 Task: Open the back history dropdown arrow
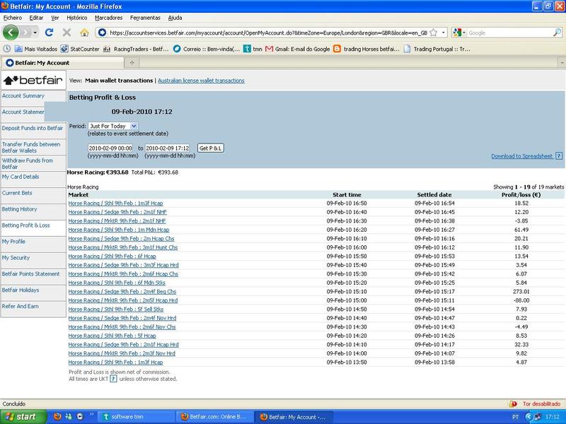(35, 33)
